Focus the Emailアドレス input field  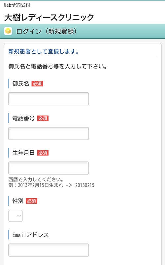point(49,250)
